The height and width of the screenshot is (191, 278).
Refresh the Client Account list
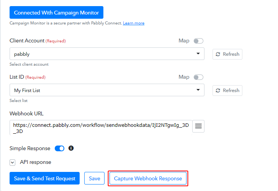(x=227, y=54)
